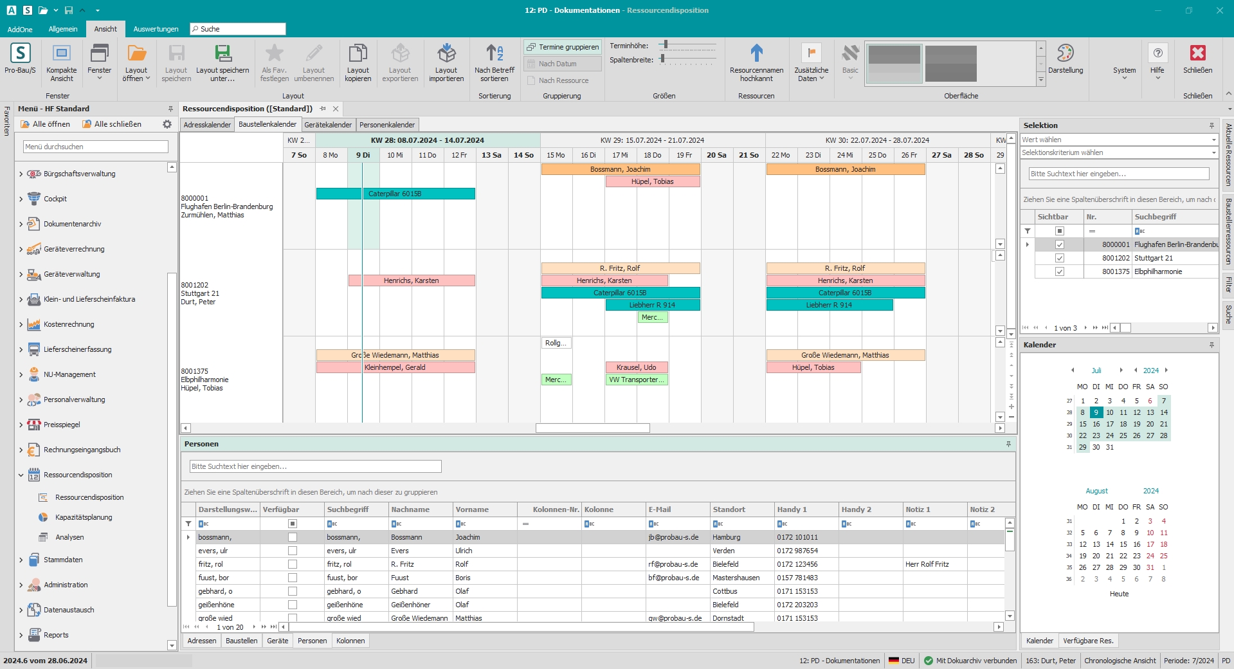Click Layout kopieren icon

[x=358, y=53]
